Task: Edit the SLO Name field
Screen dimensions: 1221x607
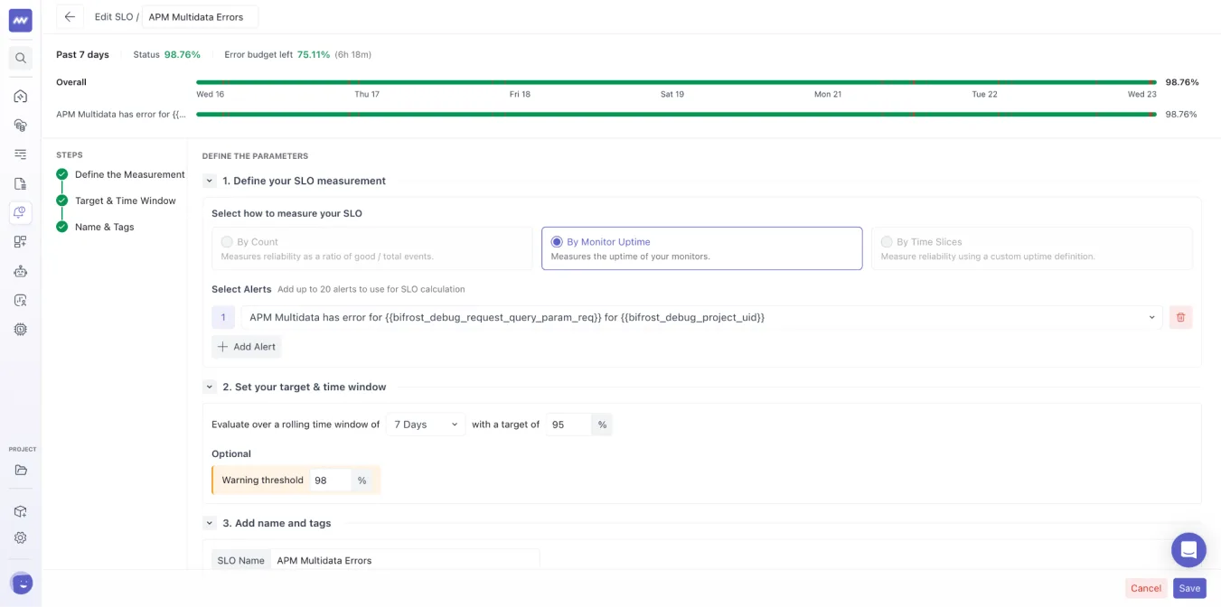Action: (405, 560)
